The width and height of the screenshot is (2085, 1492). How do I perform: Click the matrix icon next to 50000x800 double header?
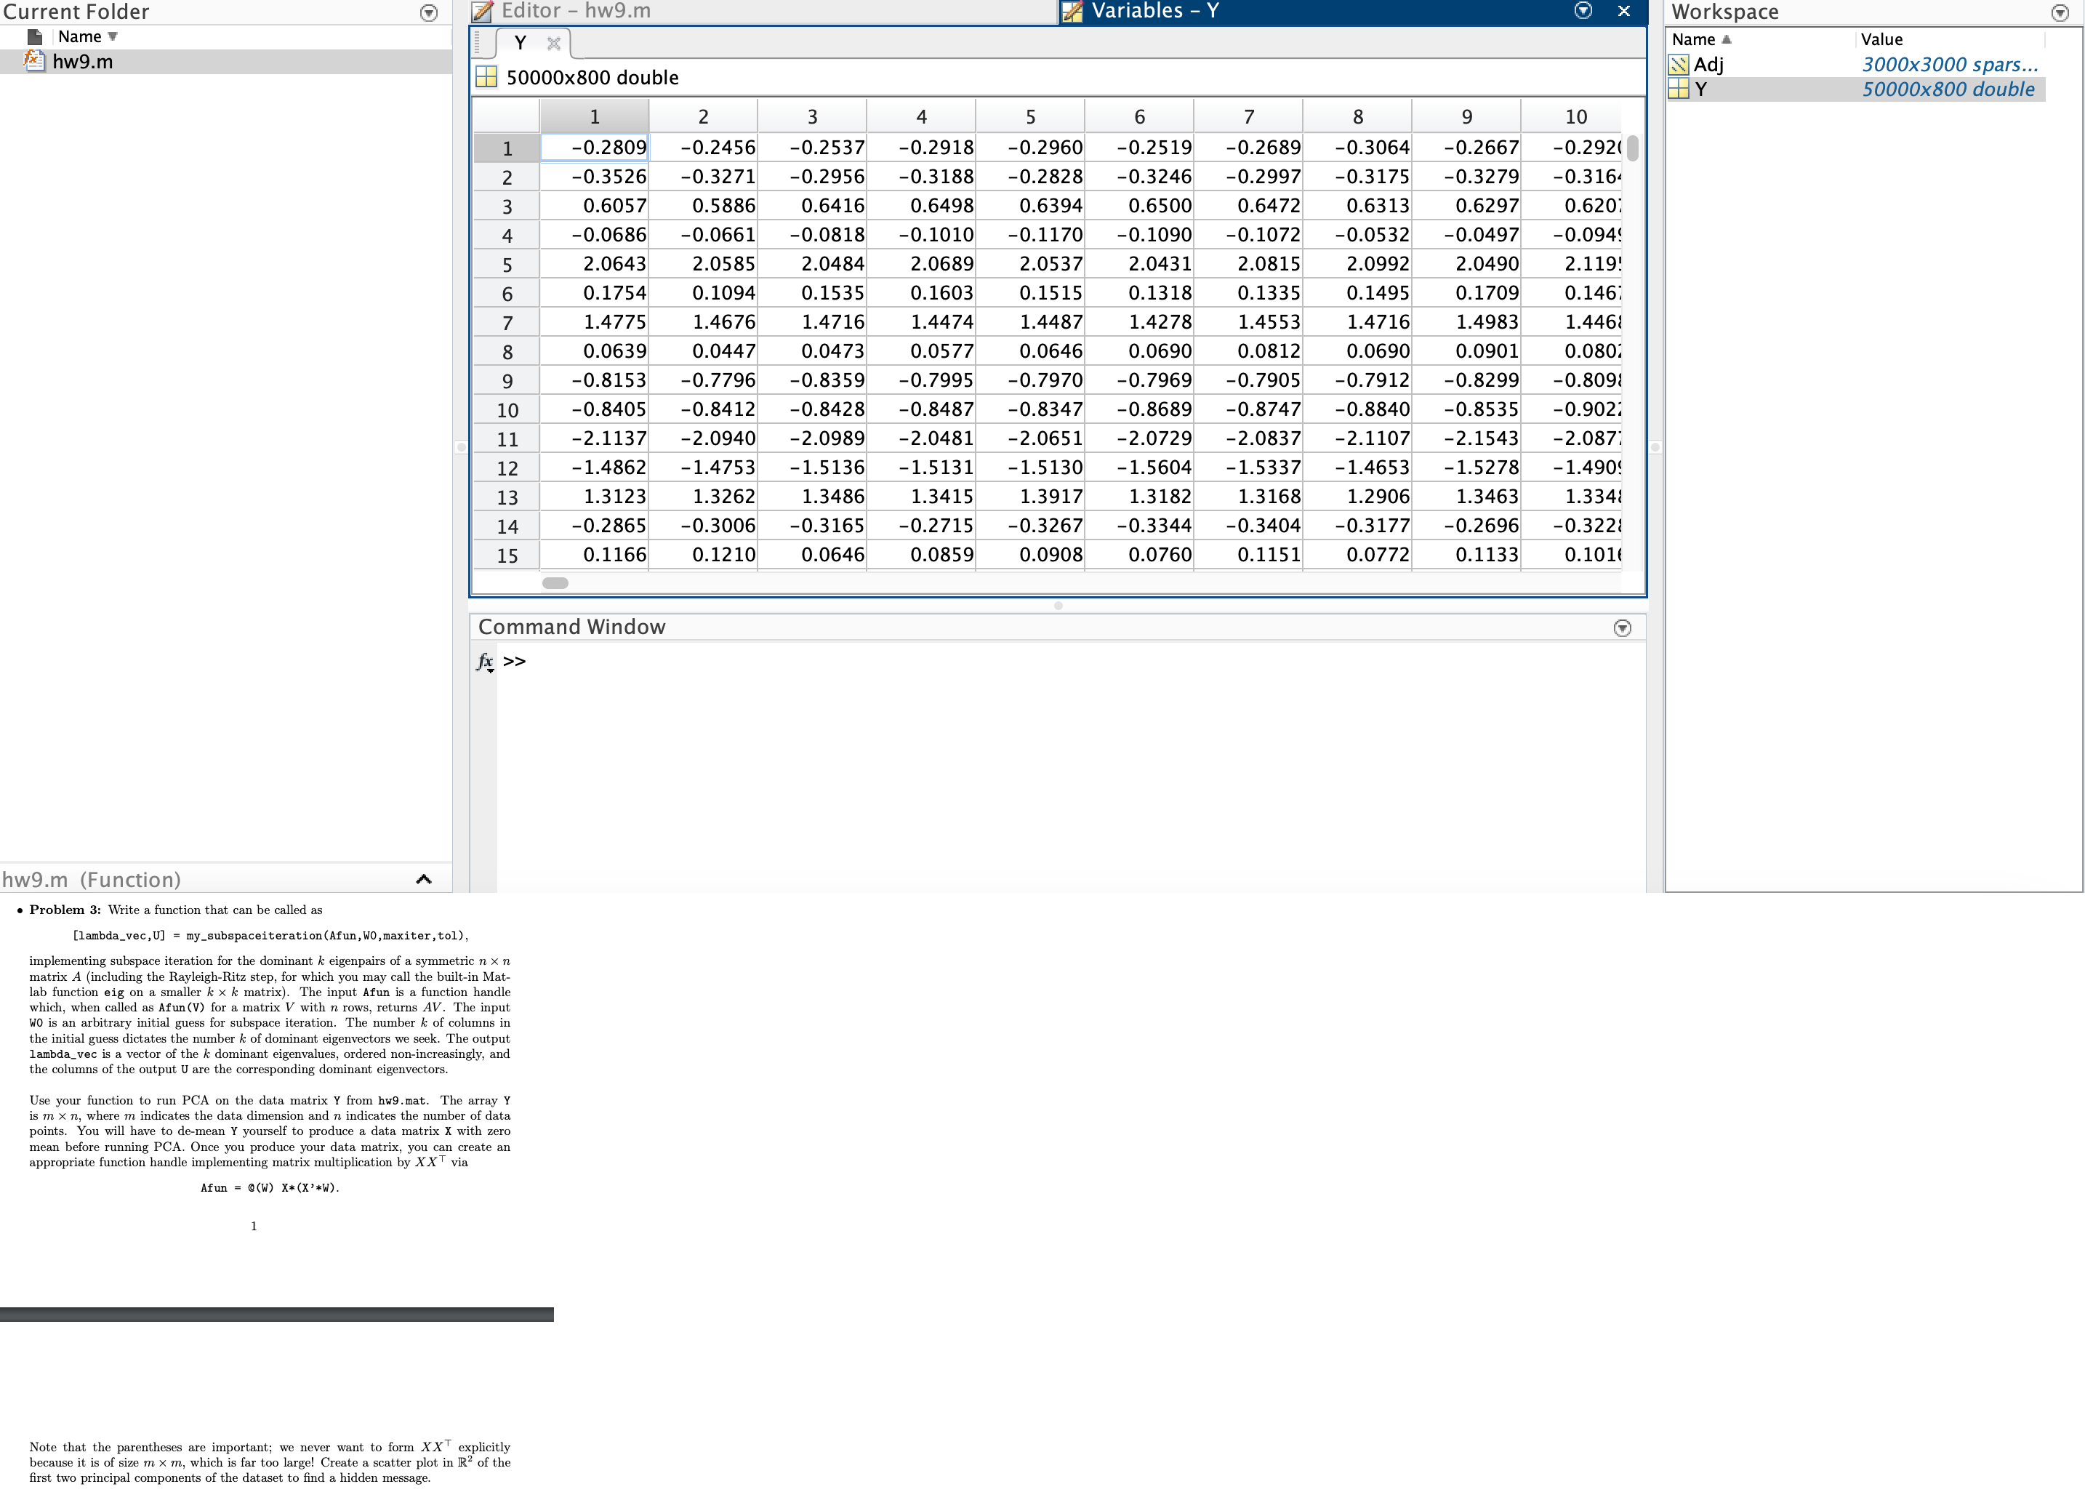[x=486, y=78]
